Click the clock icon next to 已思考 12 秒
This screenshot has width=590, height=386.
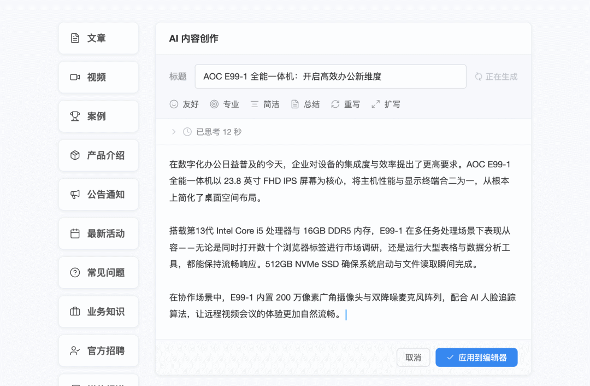187,132
